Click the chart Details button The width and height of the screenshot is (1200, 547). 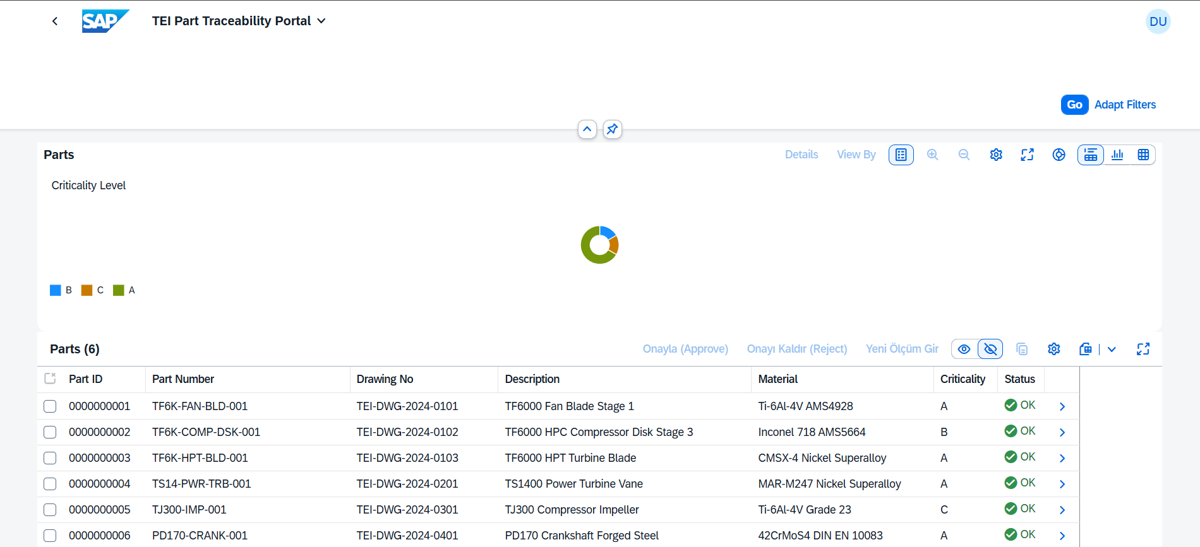[x=801, y=155]
